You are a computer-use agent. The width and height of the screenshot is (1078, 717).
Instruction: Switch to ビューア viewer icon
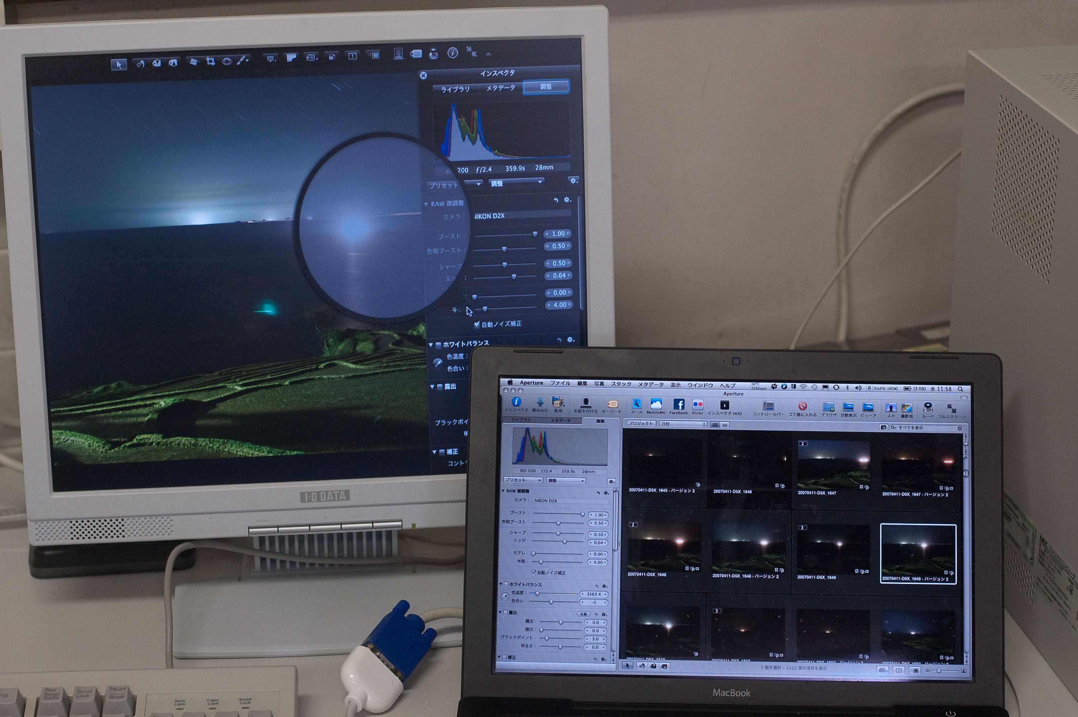tap(868, 407)
